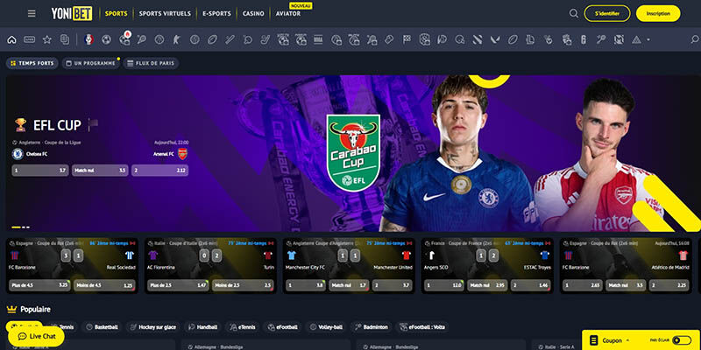Bet on ESTAC Troyes win at 1.46

531,286
